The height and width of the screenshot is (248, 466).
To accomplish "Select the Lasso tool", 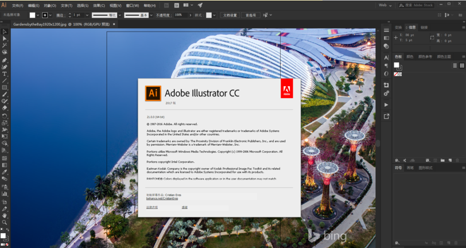I will coord(5,52).
